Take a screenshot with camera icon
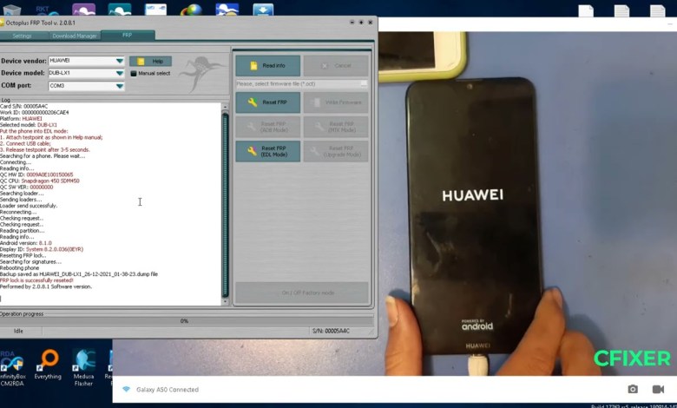This screenshot has width=677, height=408. click(x=633, y=390)
